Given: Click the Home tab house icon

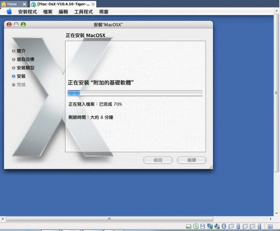Looking at the screenshot, I should [x=3, y=4].
